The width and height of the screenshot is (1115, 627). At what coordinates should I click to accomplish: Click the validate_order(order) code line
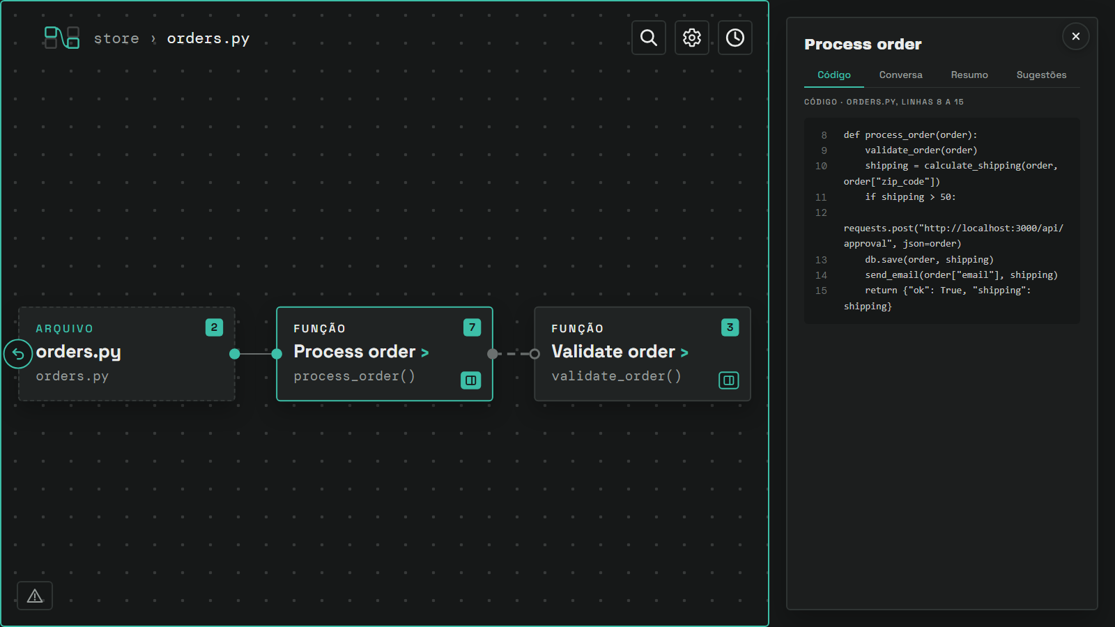click(921, 150)
